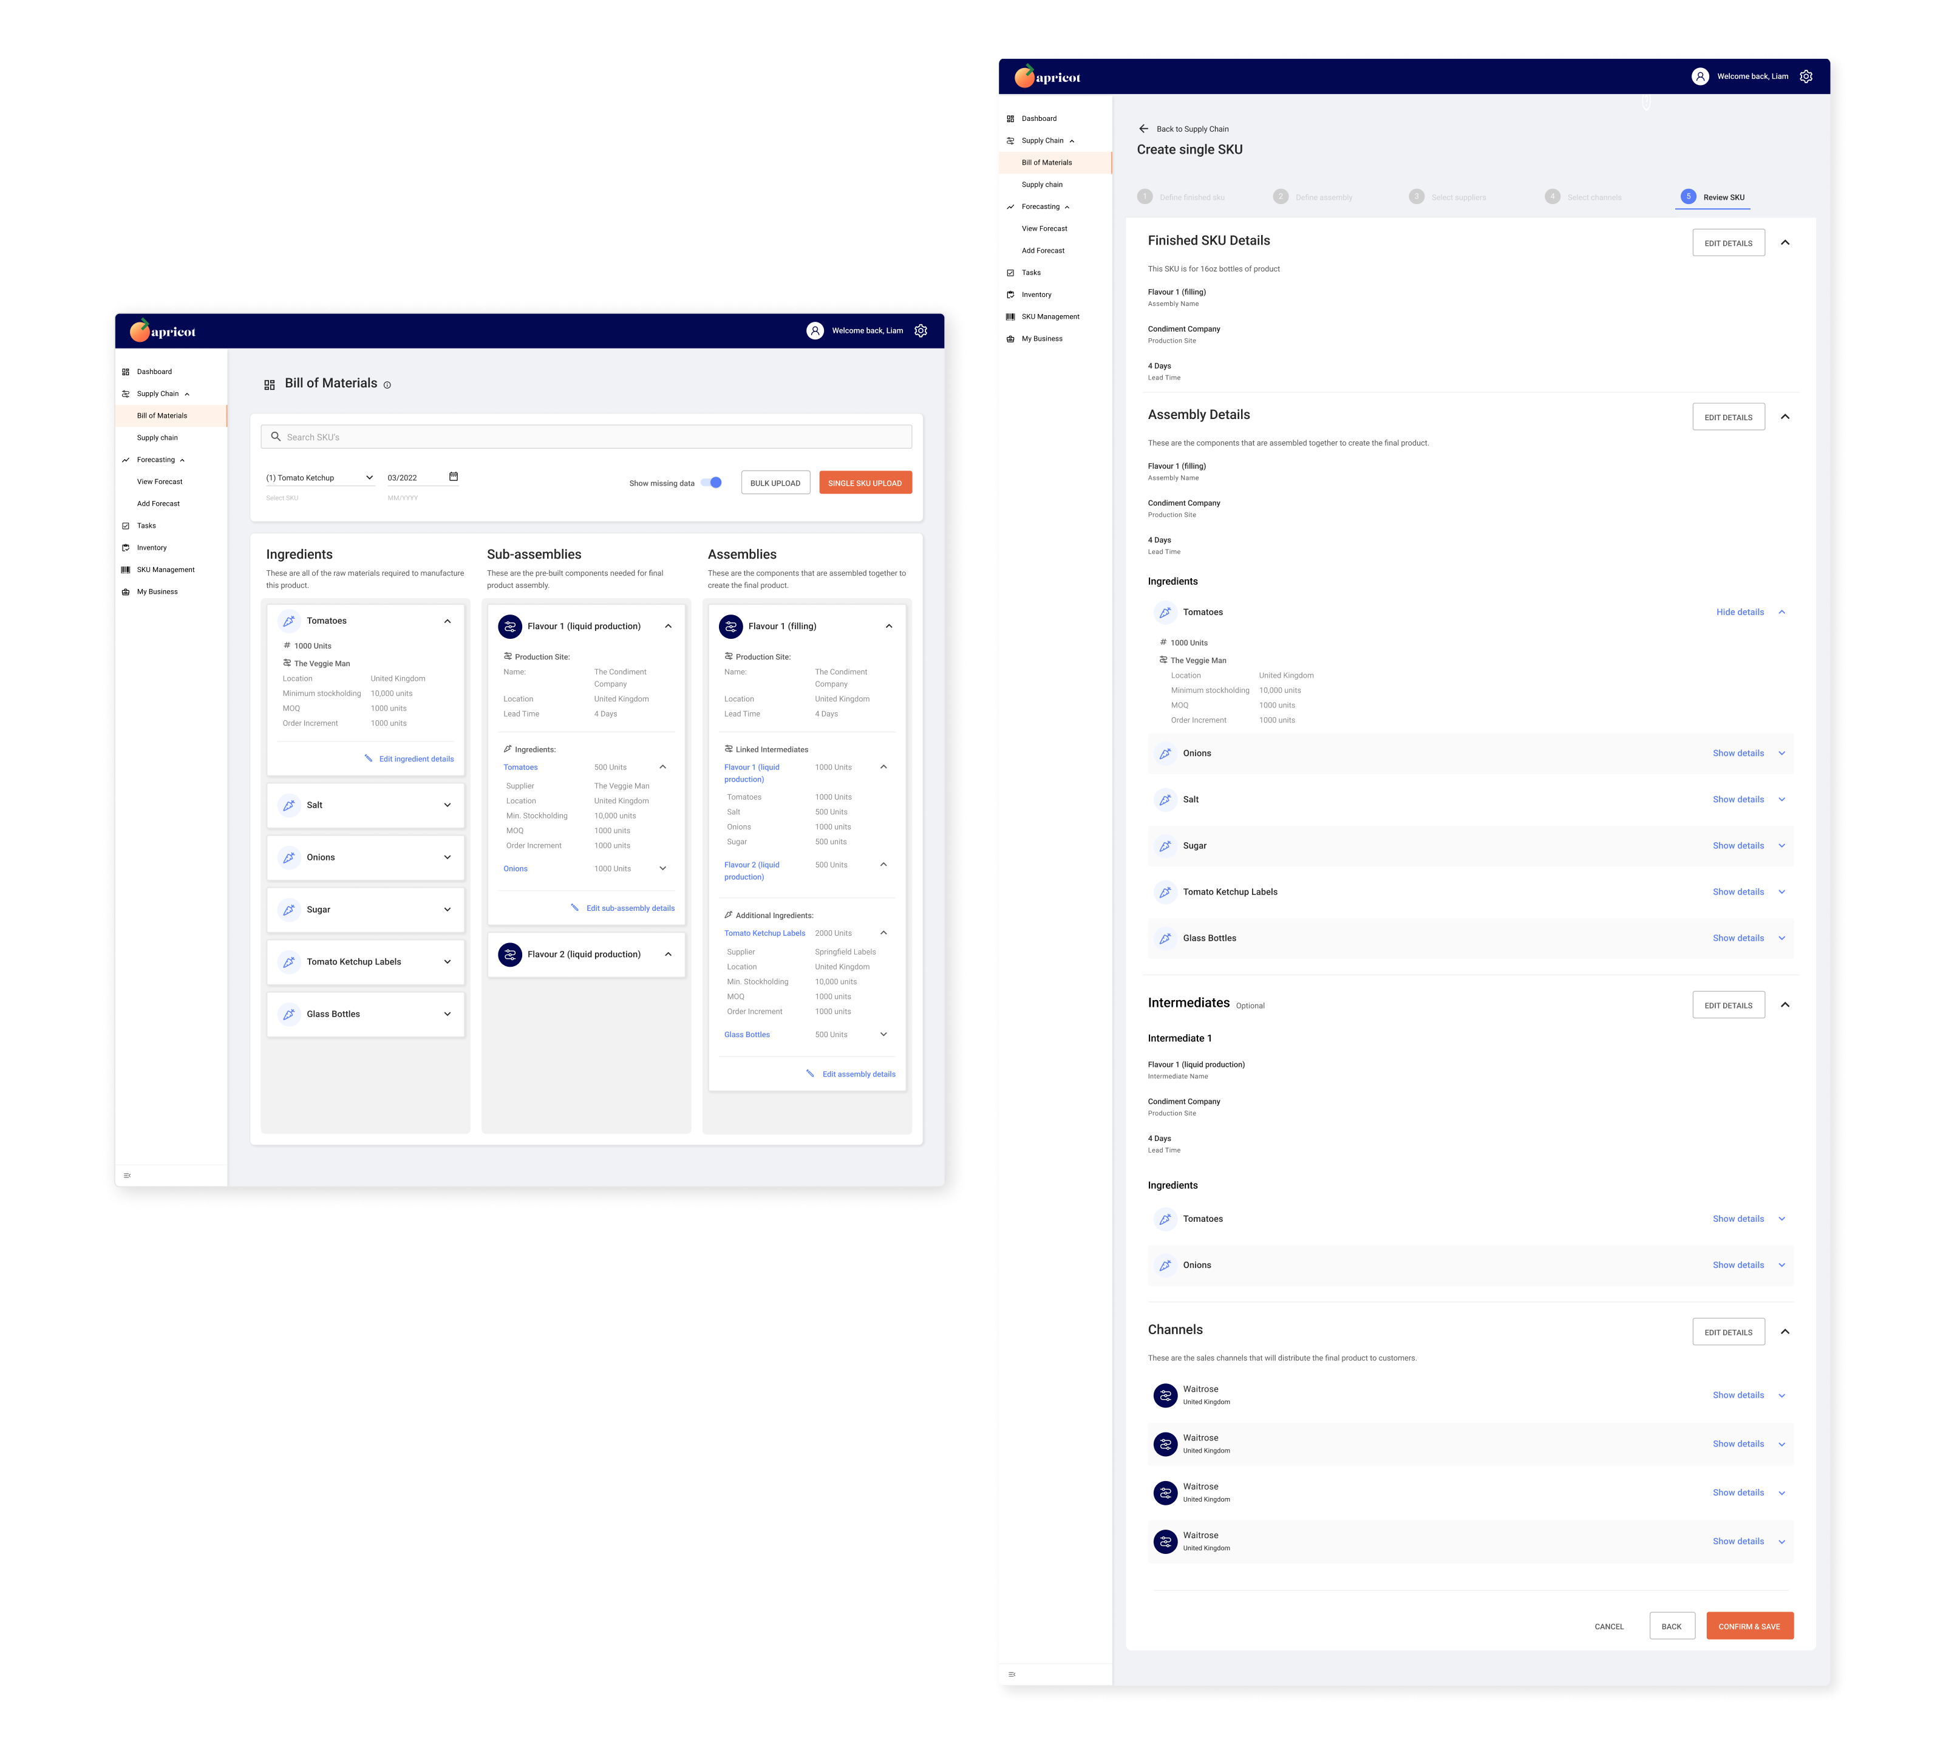Screen dimensions: 1943x1744
Task: Collapse the Finished SKU Details section
Action: tap(1785, 242)
